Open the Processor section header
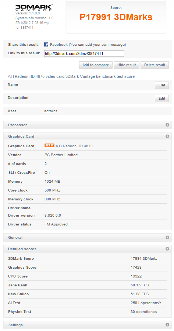The height and width of the screenshot is (331, 174). coord(88,125)
